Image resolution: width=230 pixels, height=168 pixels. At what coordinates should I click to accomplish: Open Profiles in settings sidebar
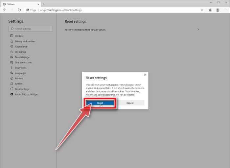click(16, 36)
